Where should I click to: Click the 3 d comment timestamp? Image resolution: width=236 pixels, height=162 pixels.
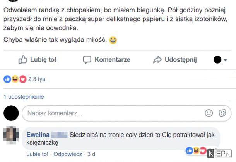pos(91,154)
